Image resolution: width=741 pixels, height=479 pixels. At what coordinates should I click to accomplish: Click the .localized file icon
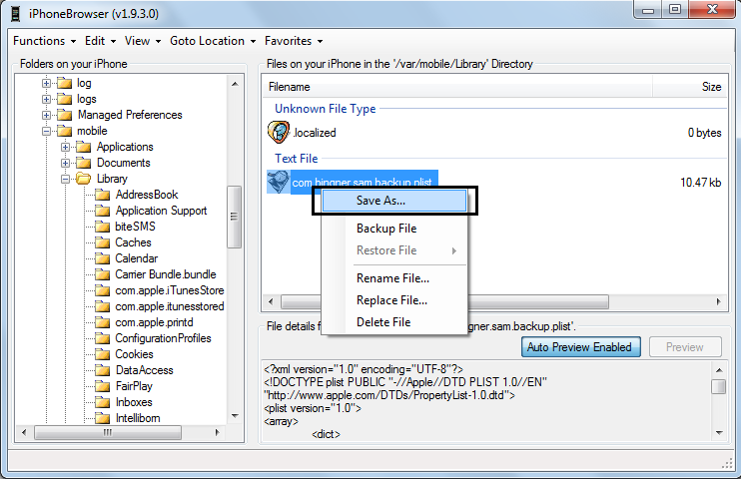click(x=279, y=133)
